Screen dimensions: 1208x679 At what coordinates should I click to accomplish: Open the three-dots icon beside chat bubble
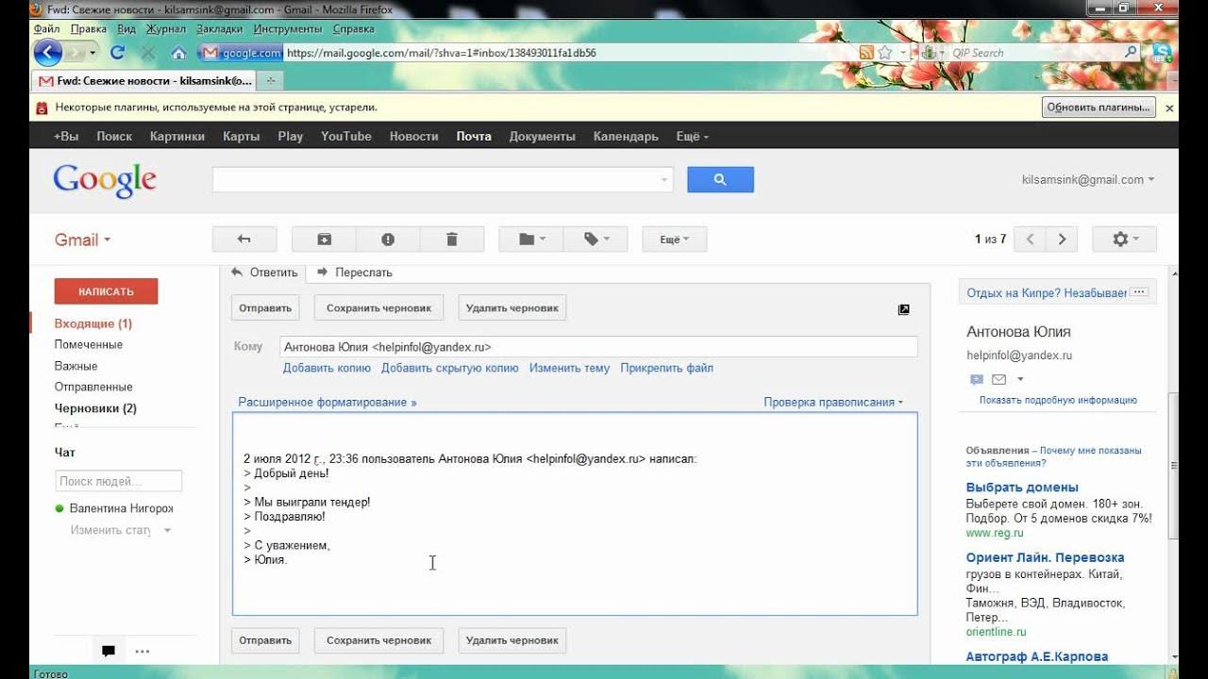[x=143, y=651]
